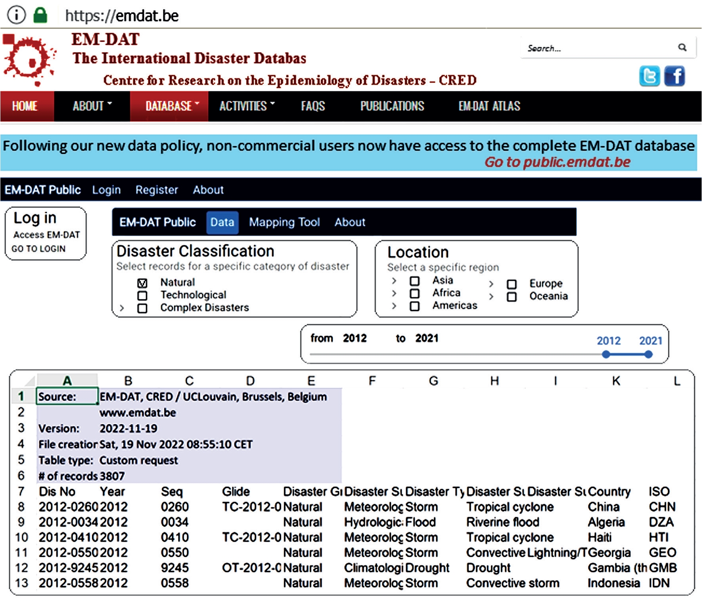Click GO TO LOGIN button
This screenshot has width=702, height=601.
38,249
